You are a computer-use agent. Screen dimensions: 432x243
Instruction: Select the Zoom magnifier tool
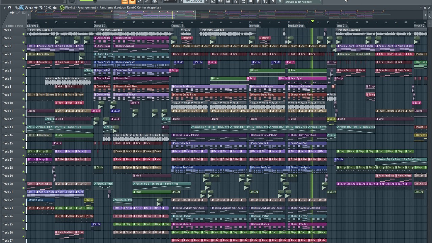[50, 7]
